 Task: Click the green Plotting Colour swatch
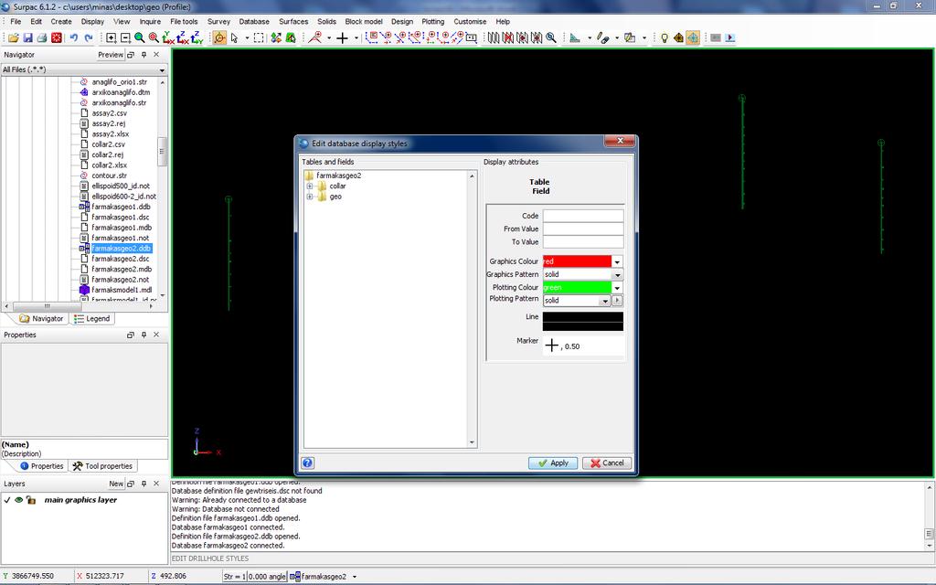[577, 288]
